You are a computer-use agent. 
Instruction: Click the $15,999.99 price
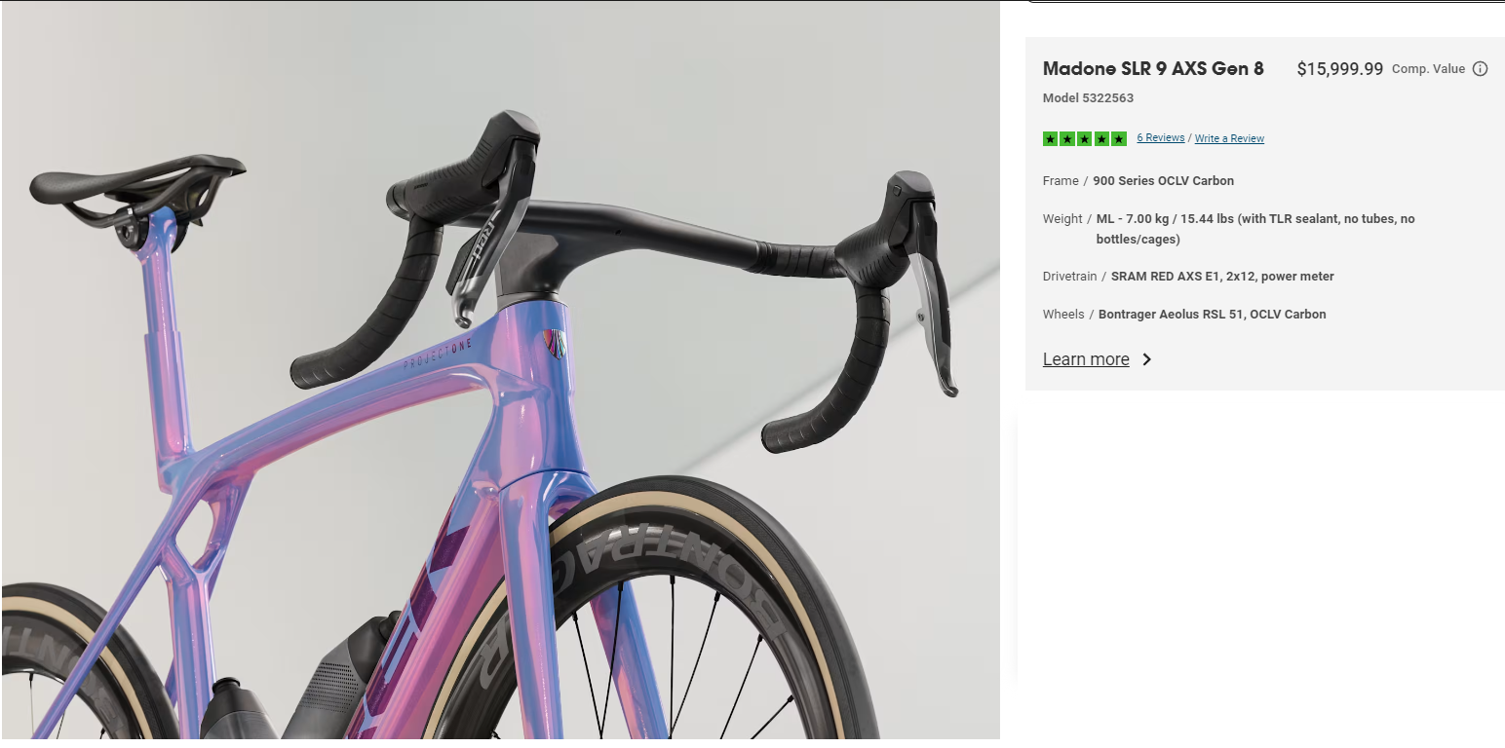point(1339,69)
